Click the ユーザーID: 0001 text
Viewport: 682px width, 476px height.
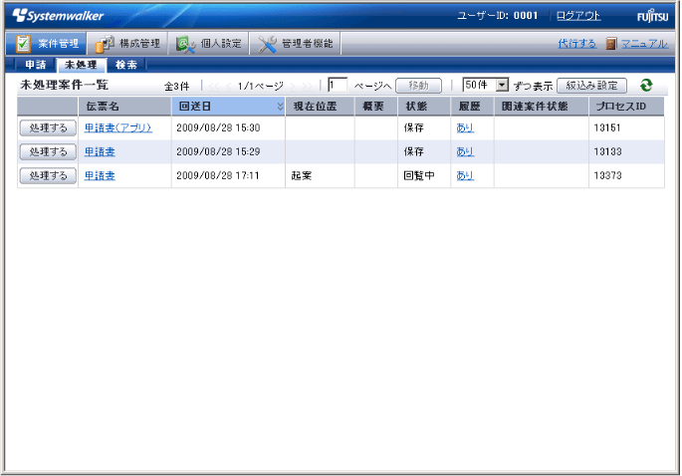[x=497, y=16]
